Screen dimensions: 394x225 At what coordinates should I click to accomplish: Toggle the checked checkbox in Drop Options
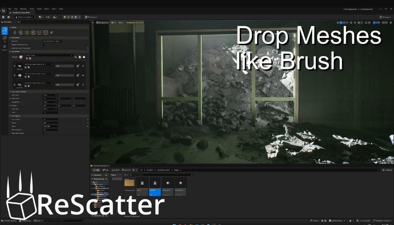[43, 48]
